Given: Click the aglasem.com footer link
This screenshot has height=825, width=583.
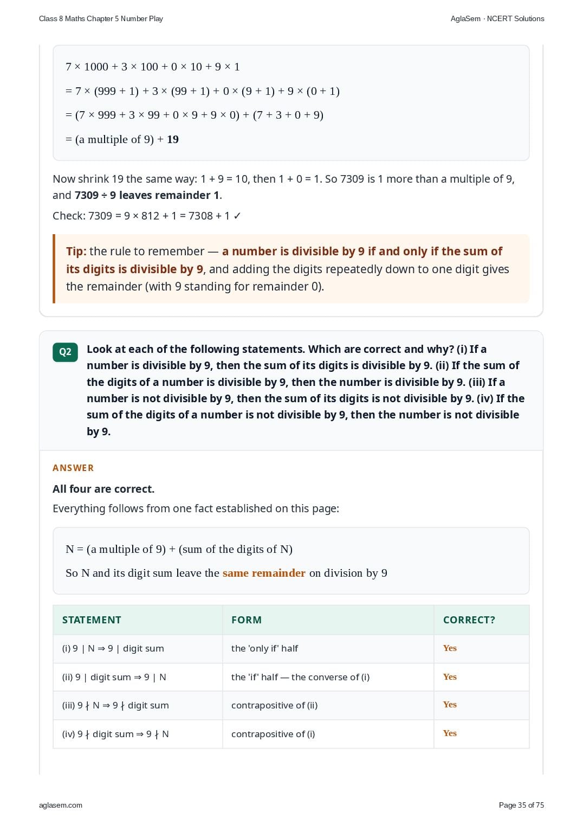Looking at the screenshot, I should pos(61,805).
